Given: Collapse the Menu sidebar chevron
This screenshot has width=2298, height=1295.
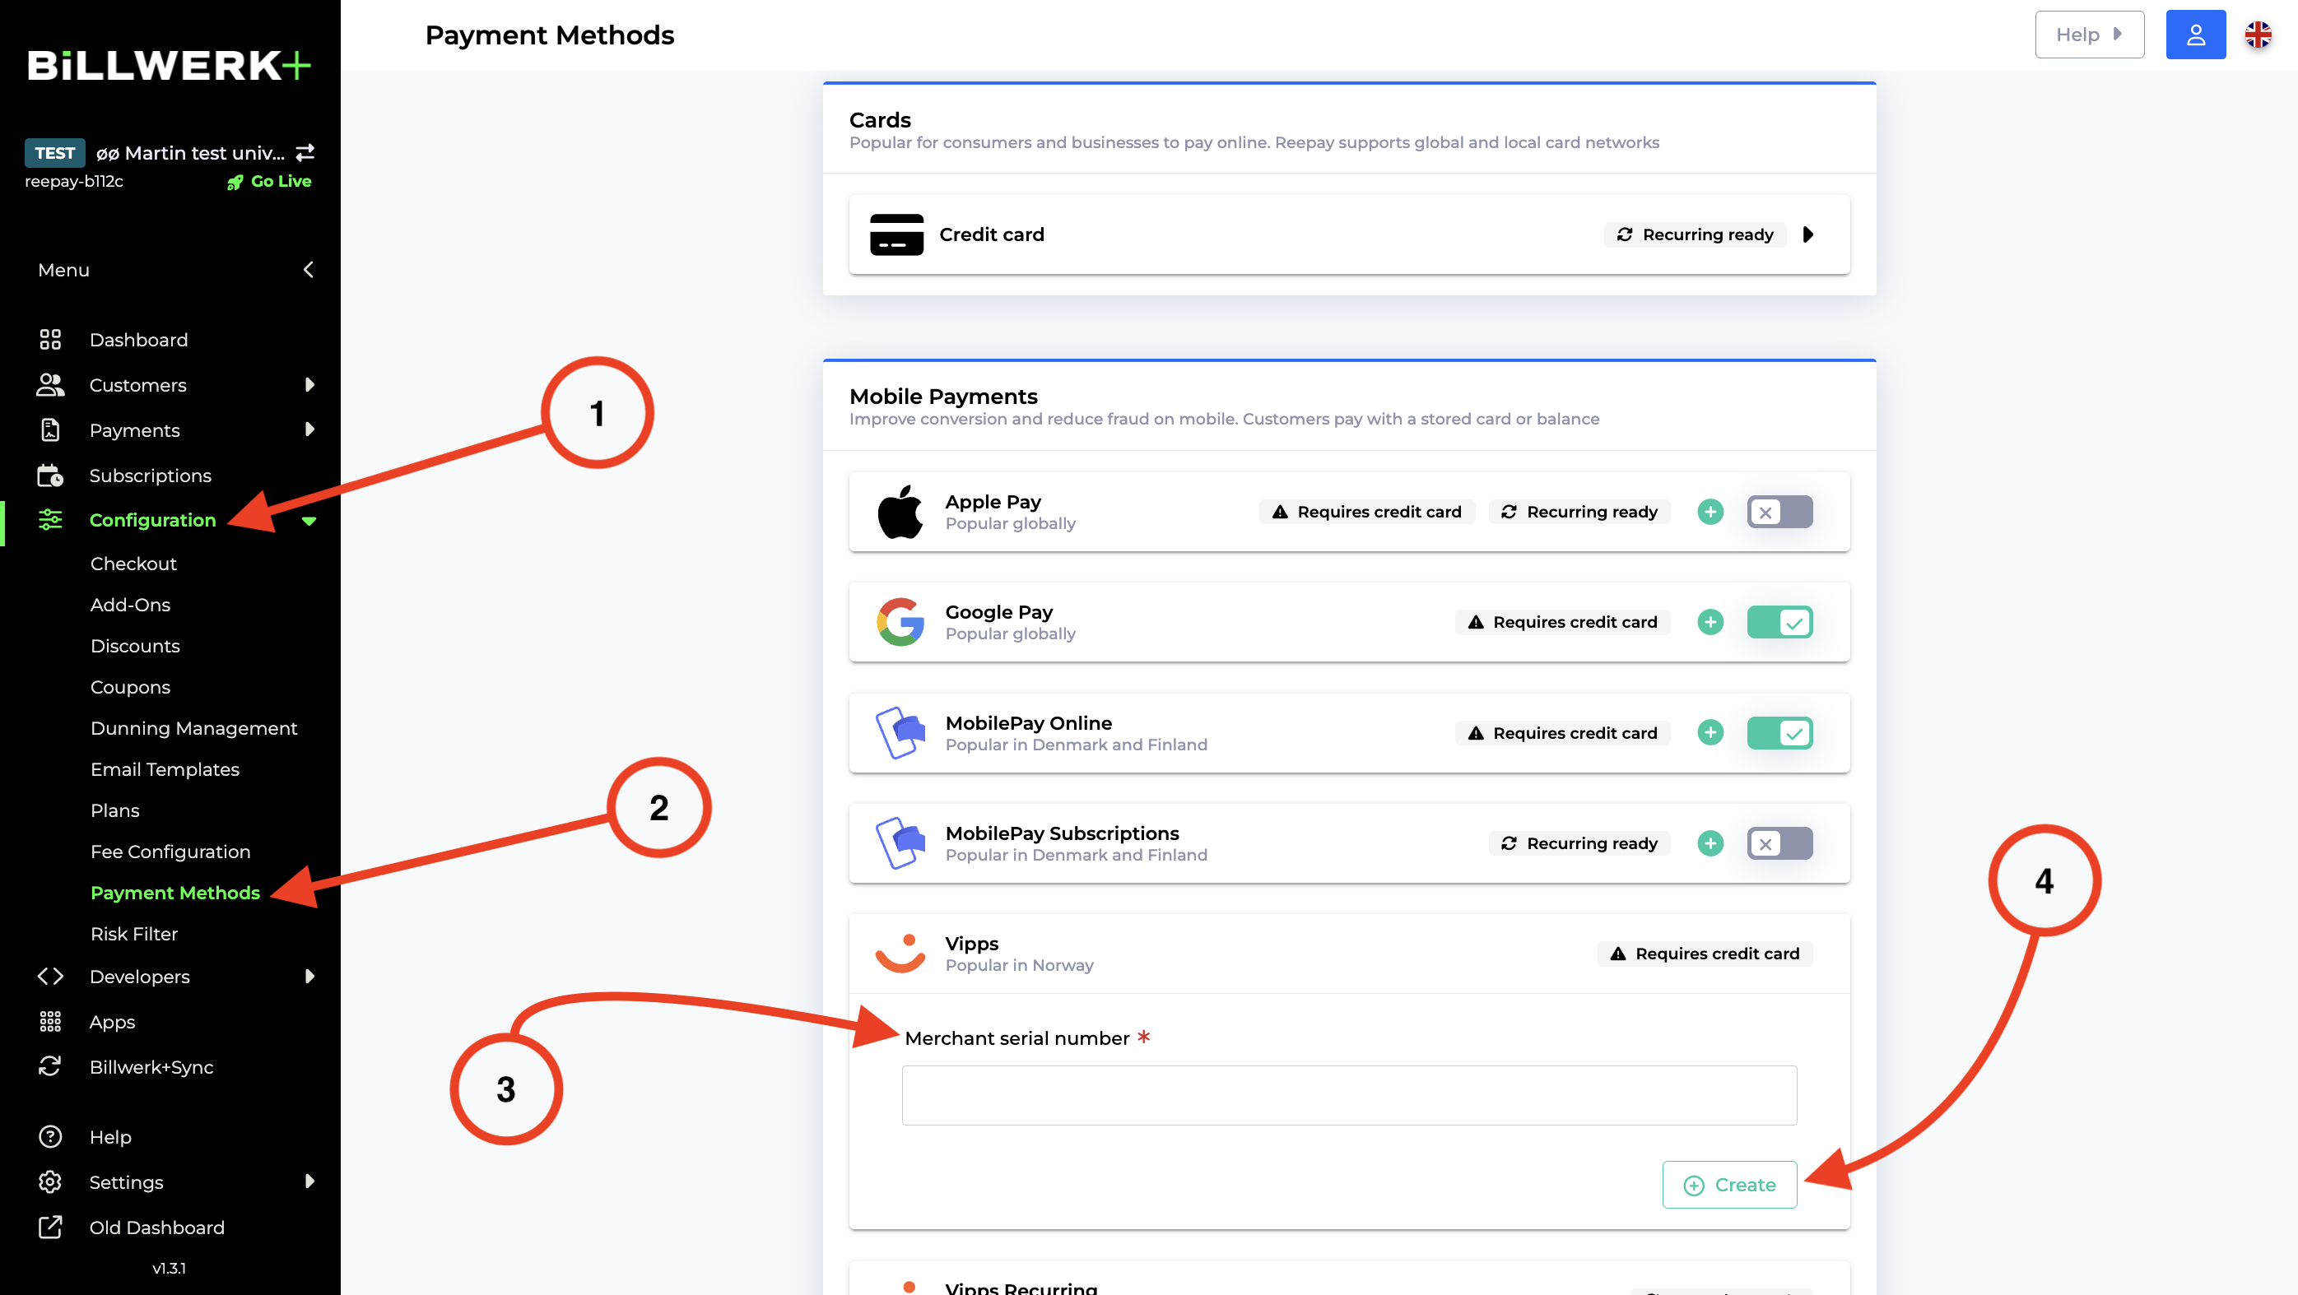Looking at the screenshot, I should 309,269.
